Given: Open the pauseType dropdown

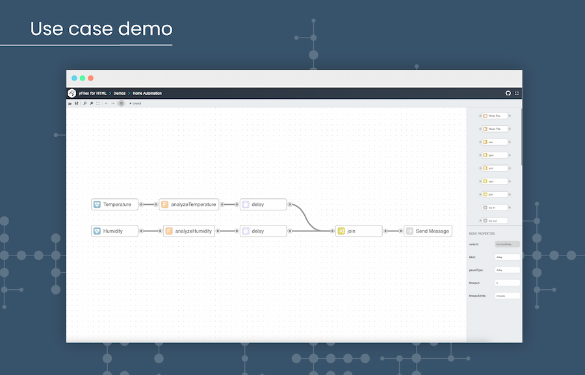Looking at the screenshot, I should [x=507, y=270].
